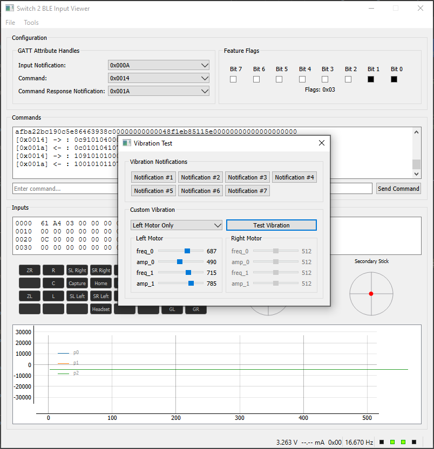Viewport: 434px width, 449px height.
Task: Click the 0x00 status bar value
Action: point(335,442)
